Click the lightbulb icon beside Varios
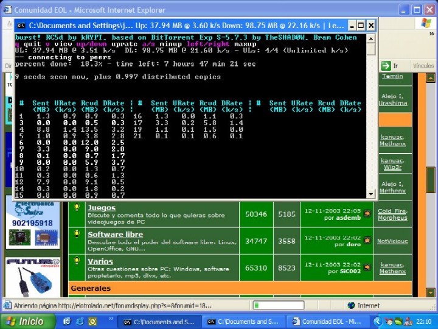The image size is (438, 329). pos(77,261)
